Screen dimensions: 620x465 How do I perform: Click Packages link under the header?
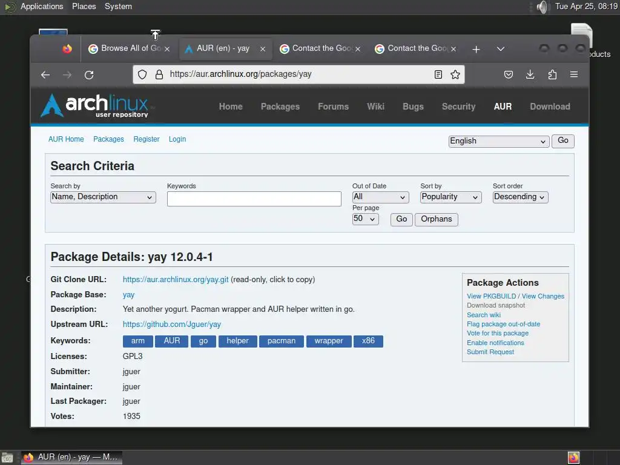pyautogui.click(x=108, y=139)
